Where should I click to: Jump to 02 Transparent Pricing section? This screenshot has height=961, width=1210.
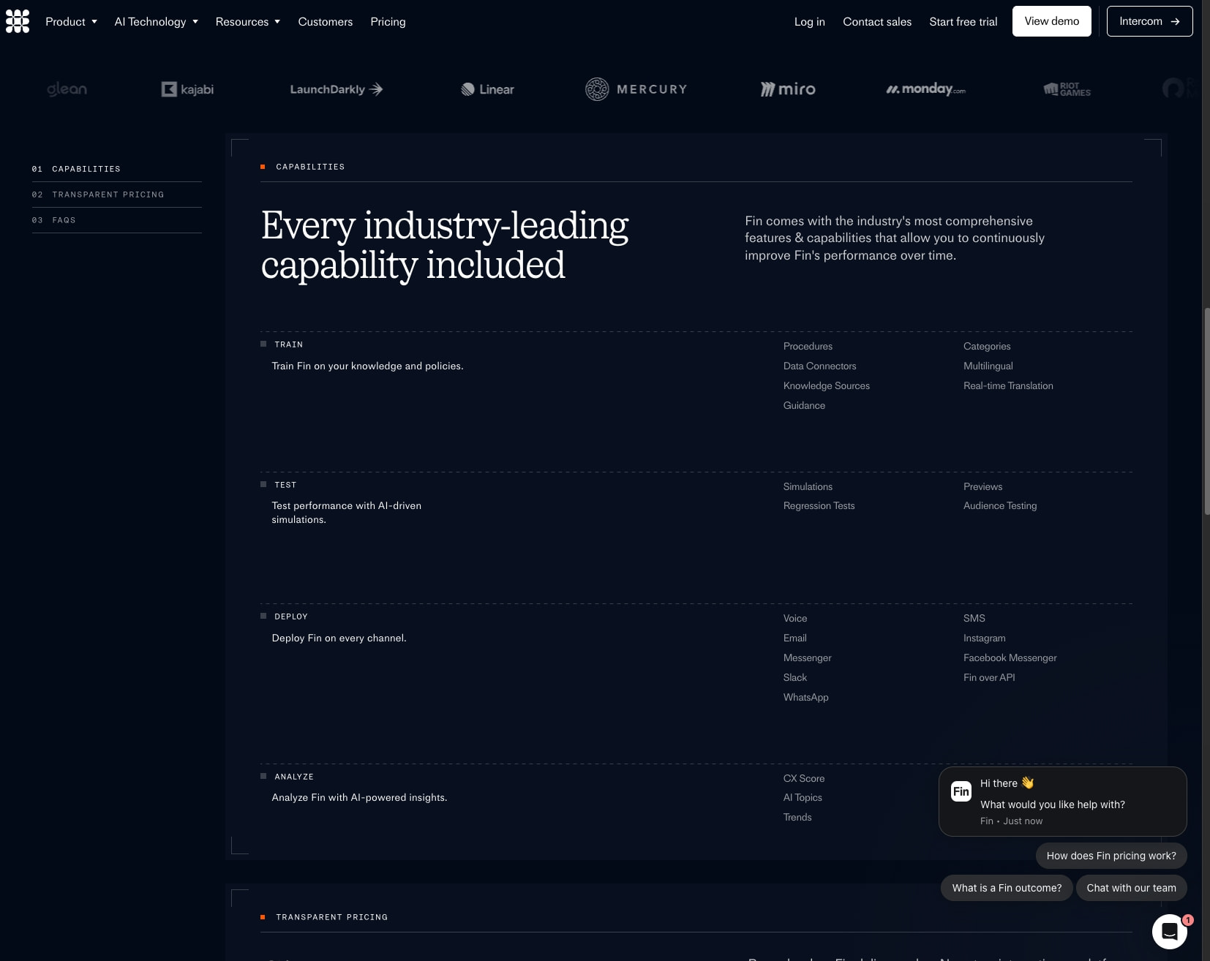98,195
